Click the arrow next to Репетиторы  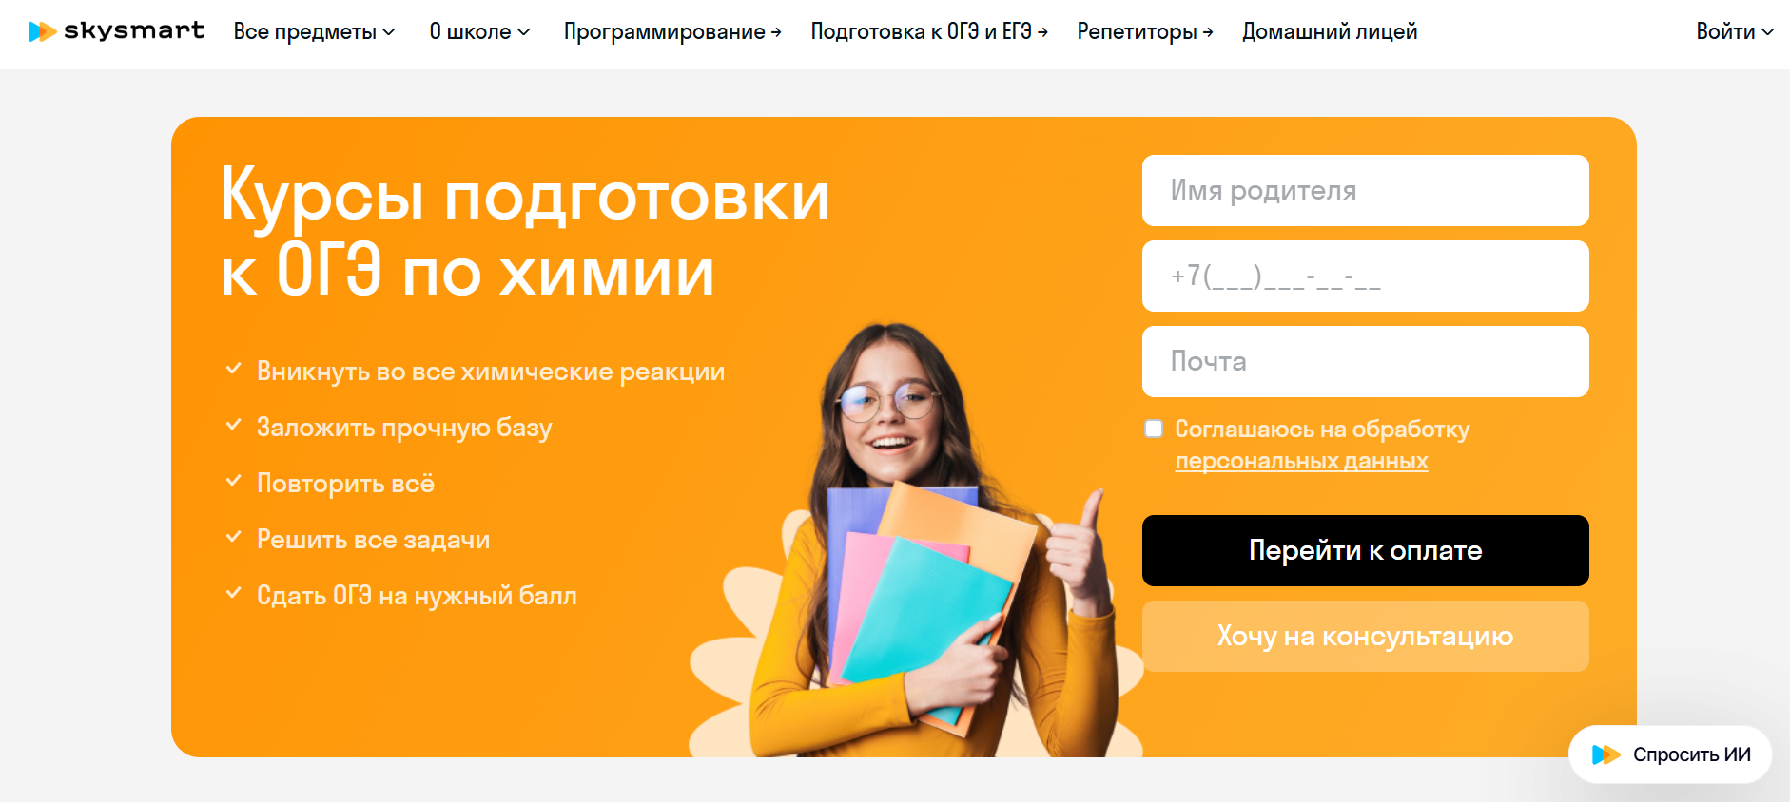(1208, 32)
